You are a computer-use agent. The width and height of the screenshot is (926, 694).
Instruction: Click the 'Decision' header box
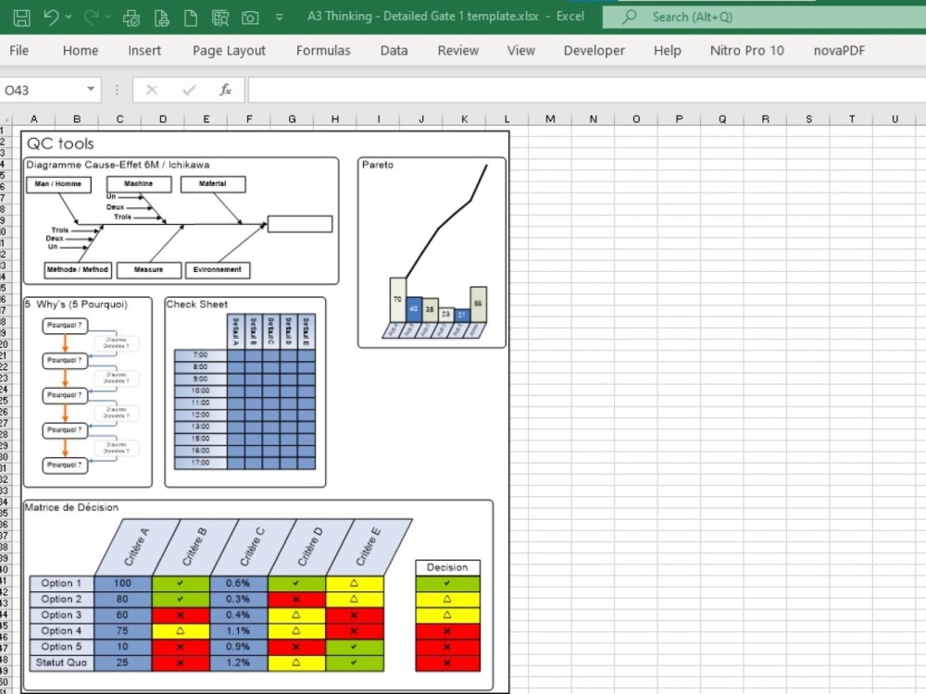[447, 568]
